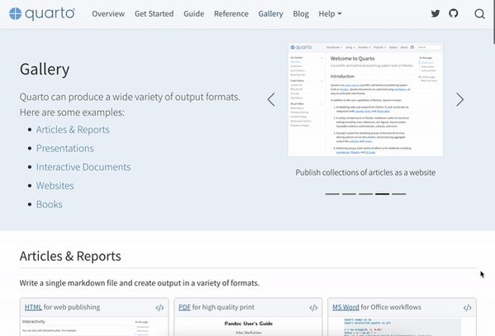Select third carousel indicator

coord(365,194)
